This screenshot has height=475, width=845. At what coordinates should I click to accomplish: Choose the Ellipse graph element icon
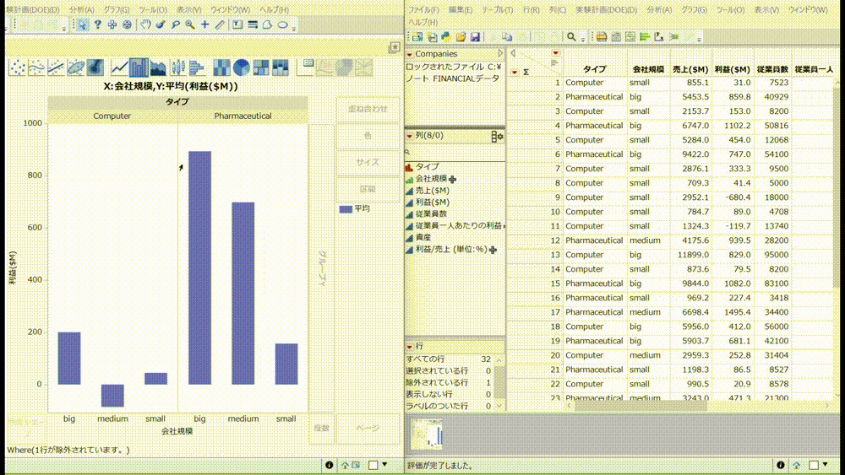pos(75,67)
